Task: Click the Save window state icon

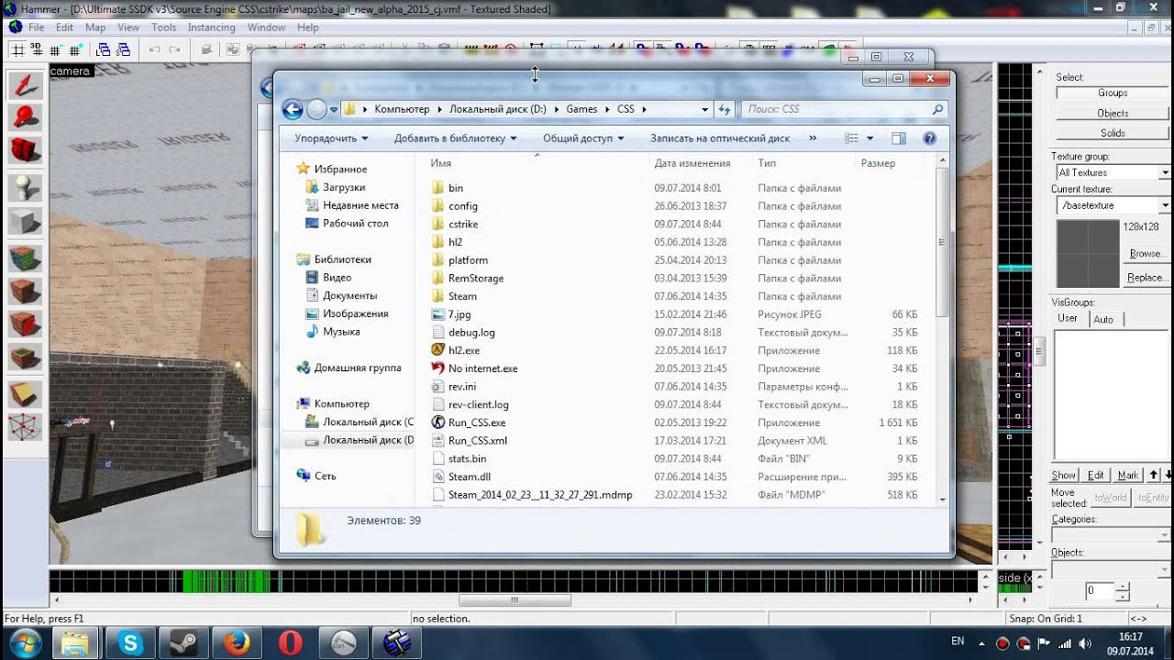Action: click(x=124, y=49)
